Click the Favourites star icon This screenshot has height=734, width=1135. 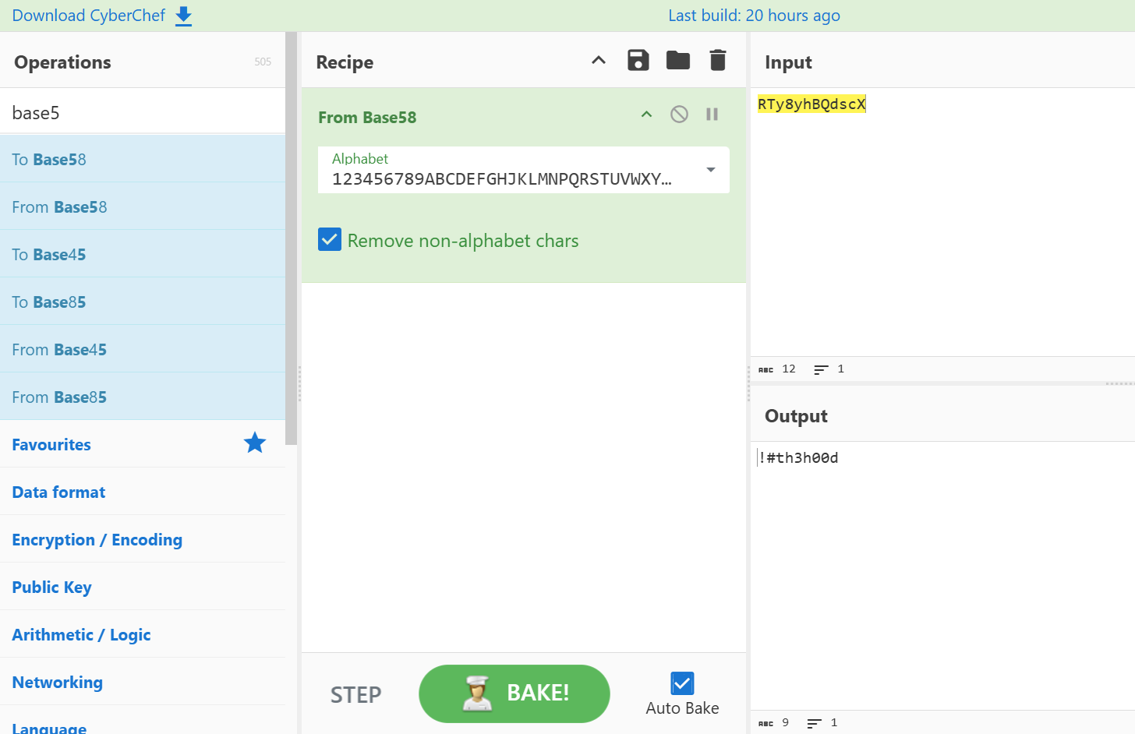(255, 443)
